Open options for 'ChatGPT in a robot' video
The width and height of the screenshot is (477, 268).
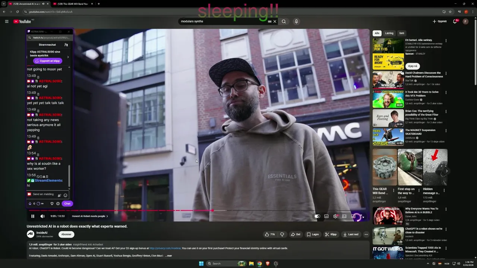tap(446, 229)
